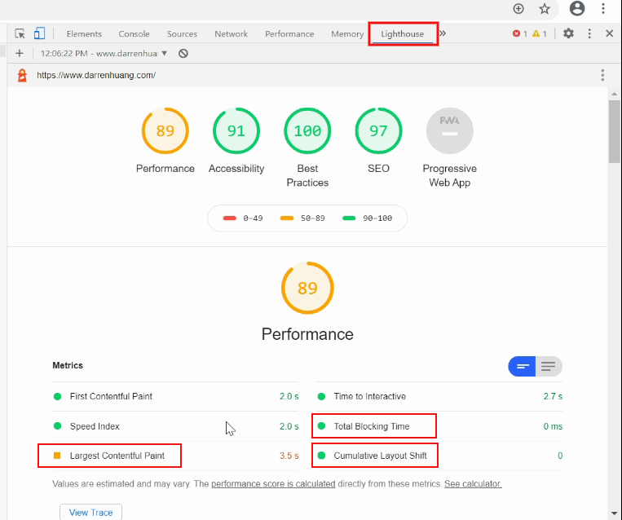Click the report vertical scrollbar thumb

point(615,132)
